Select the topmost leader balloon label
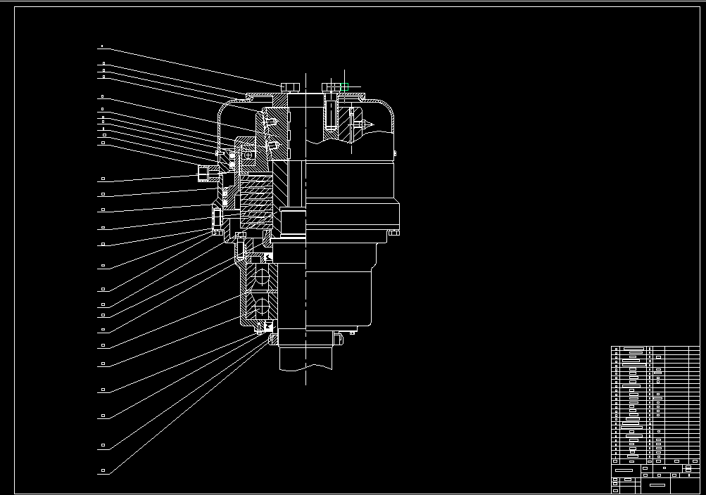 [x=102, y=46]
